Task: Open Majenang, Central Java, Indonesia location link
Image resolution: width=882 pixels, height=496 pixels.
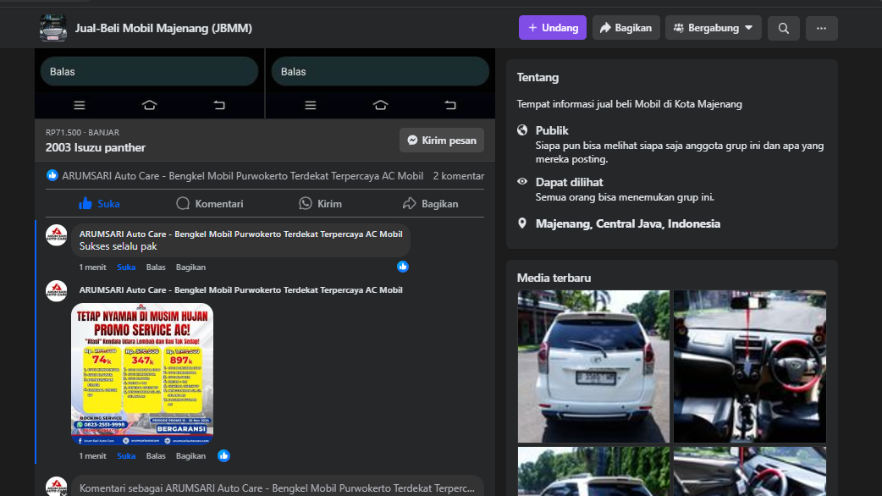Action: point(628,223)
